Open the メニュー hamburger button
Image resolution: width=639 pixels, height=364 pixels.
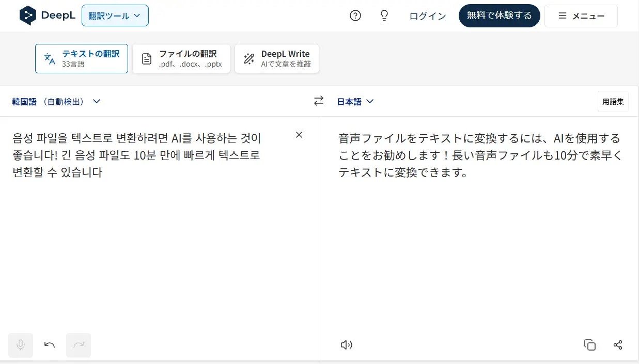pos(581,16)
